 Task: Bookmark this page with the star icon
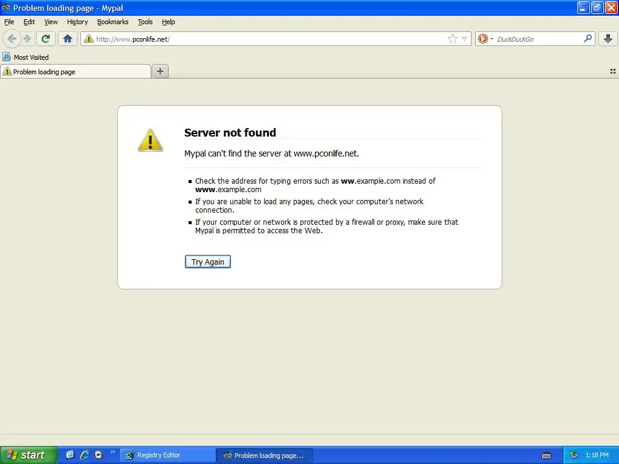tap(452, 39)
